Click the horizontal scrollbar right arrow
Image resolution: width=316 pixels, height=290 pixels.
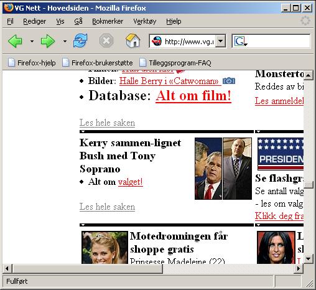click(299, 268)
